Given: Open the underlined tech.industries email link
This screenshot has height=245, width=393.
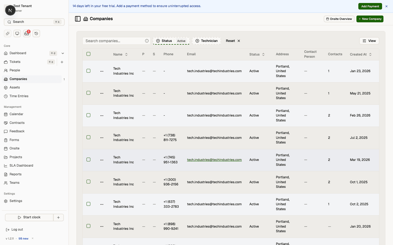Looking at the screenshot, I should click(214, 160).
